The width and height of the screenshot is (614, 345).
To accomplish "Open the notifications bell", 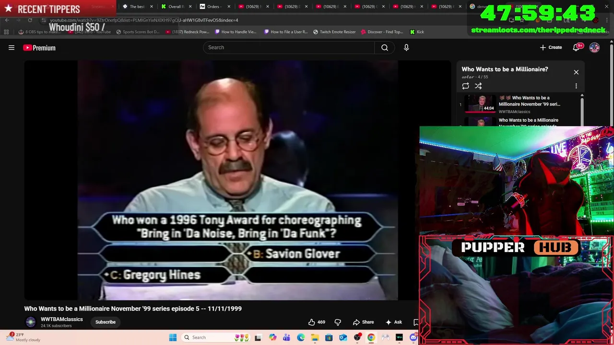I will coord(577,47).
